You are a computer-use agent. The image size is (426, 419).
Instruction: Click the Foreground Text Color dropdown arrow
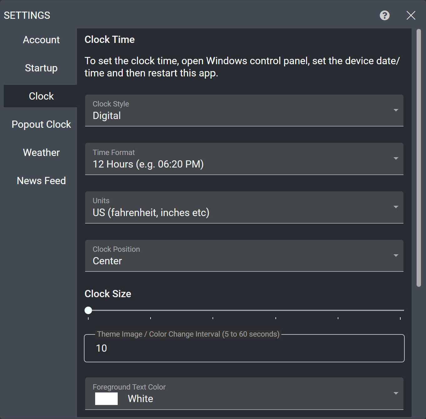[x=396, y=394]
